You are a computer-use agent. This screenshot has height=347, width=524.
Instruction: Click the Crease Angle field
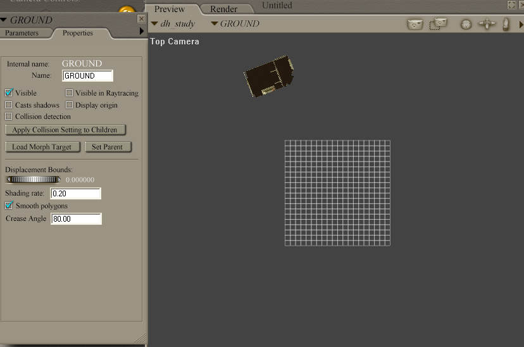tap(76, 218)
